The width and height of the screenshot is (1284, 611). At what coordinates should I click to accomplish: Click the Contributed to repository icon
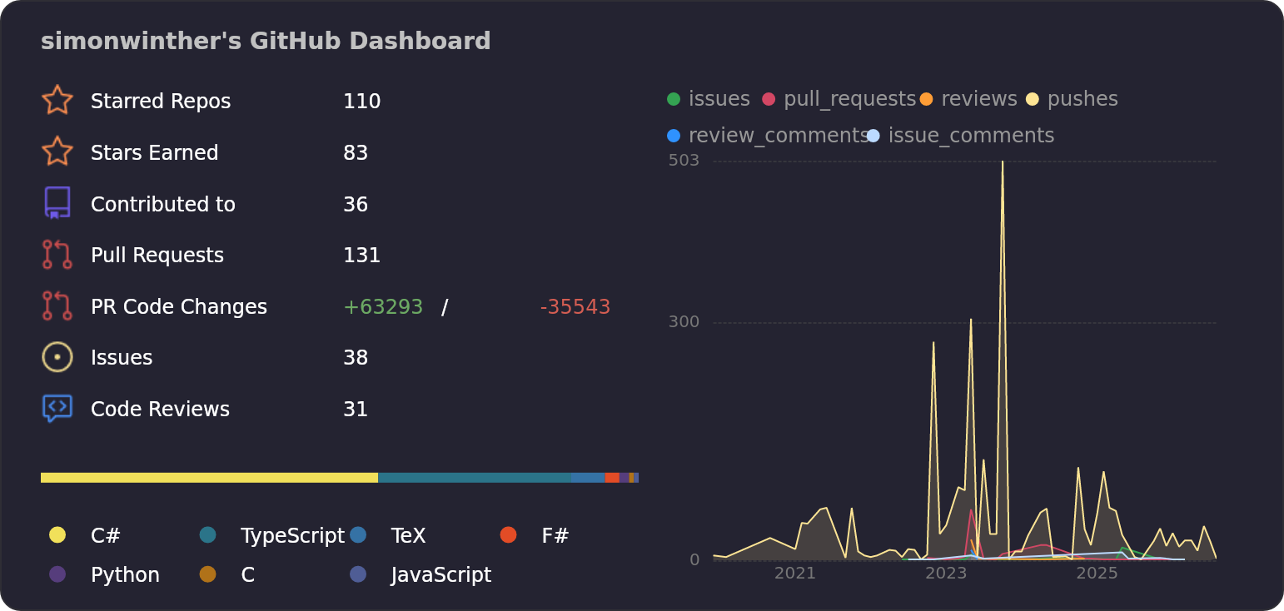57,203
